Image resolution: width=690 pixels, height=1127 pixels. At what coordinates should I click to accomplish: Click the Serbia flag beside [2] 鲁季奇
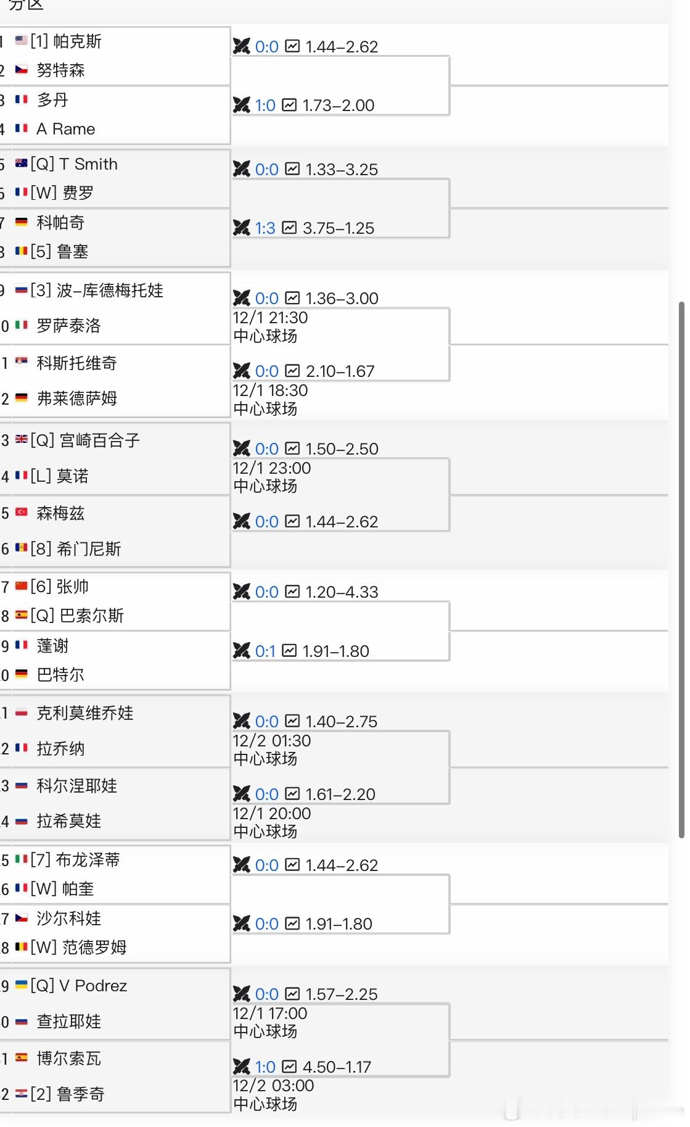[x=22, y=1092]
